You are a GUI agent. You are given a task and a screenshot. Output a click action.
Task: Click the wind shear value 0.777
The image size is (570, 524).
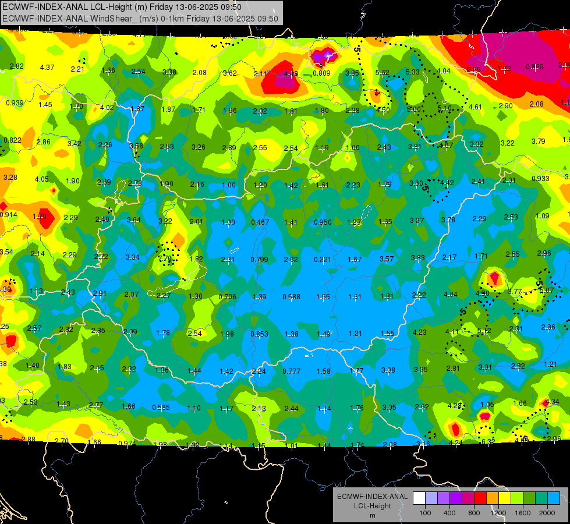[x=292, y=371]
